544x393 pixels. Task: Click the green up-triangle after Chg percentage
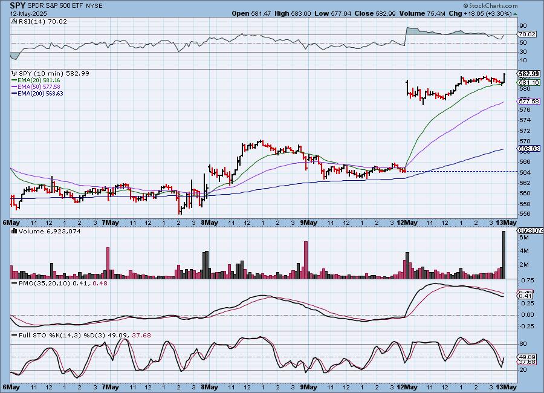(x=515, y=14)
